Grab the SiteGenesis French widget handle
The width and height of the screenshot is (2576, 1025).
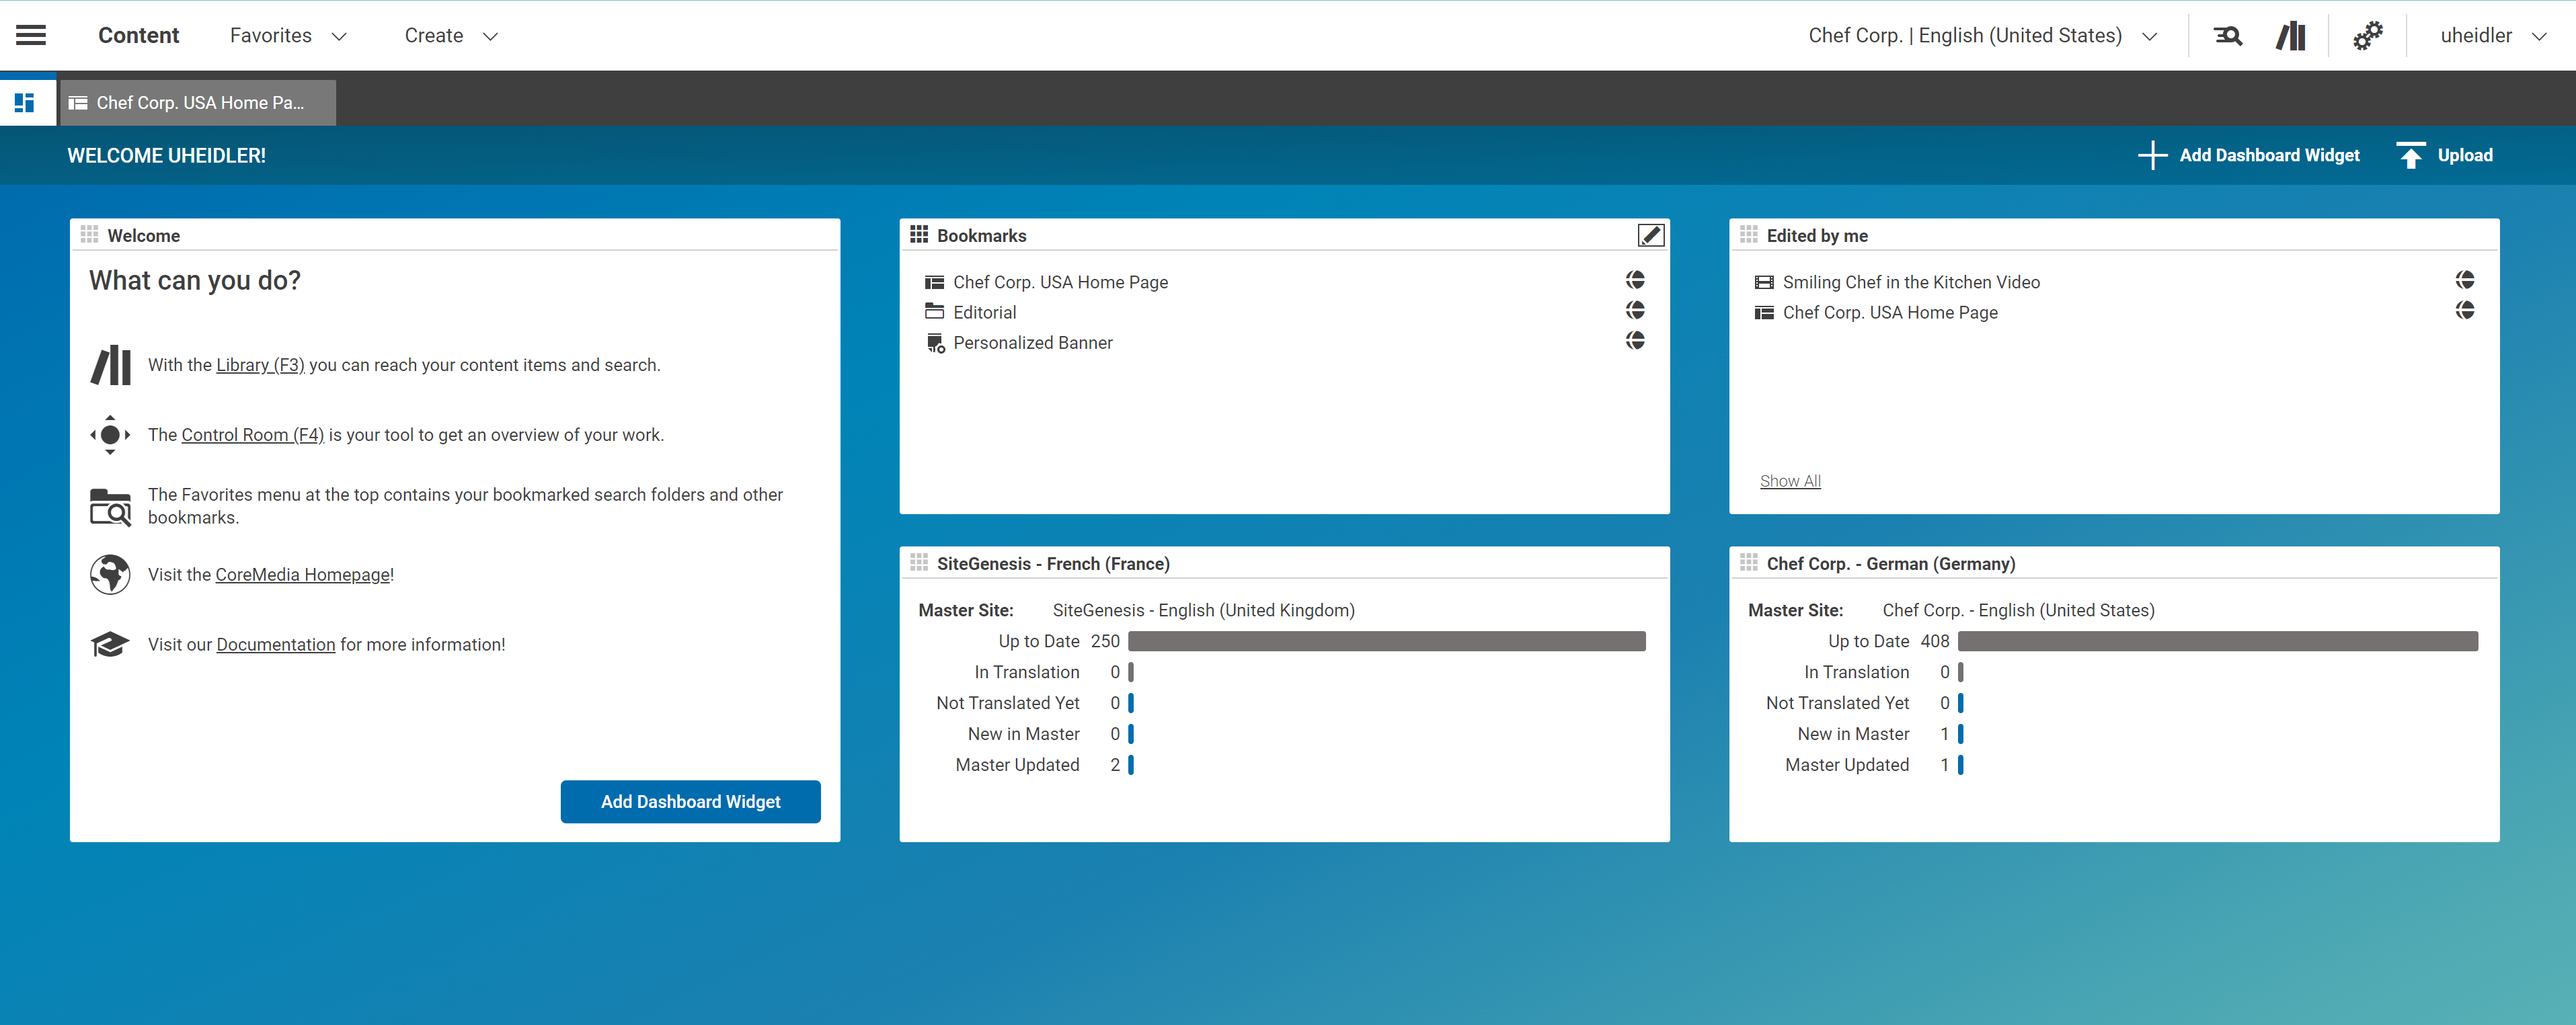pyautogui.click(x=919, y=562)
